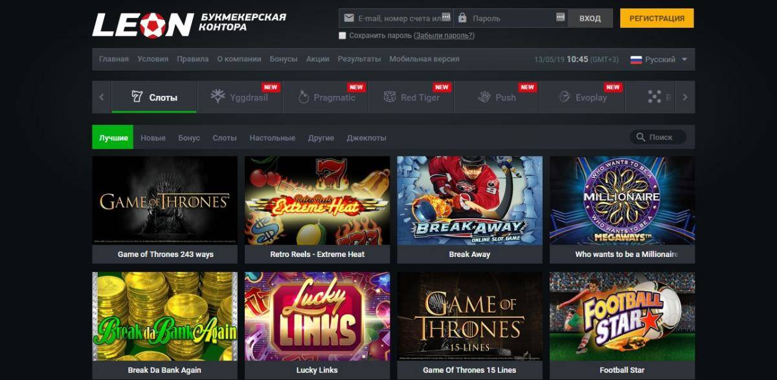
Task: Click the РЕГИСТРАЦИЯ button
Action: [657, 18]
